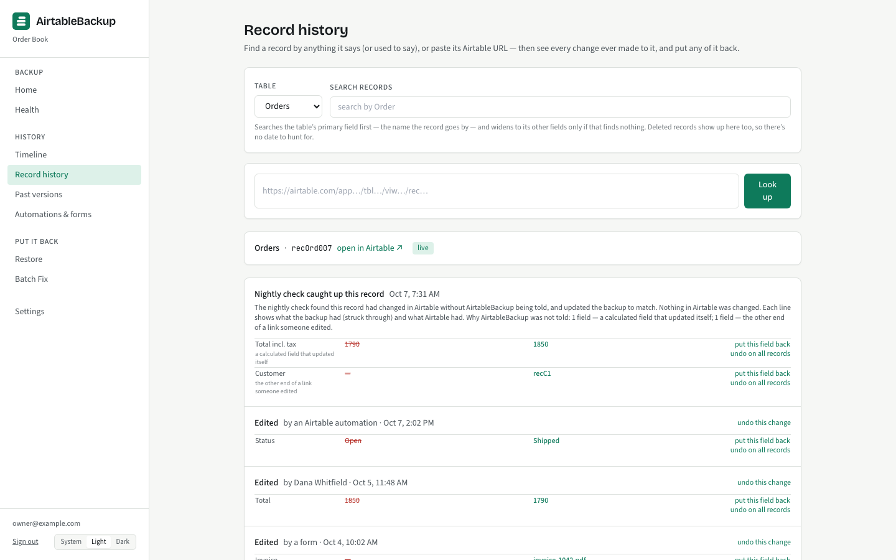Screen dimensions: 896x560
Task: Undo Dana Whitfield's change
Action: [x=764, y=482]
